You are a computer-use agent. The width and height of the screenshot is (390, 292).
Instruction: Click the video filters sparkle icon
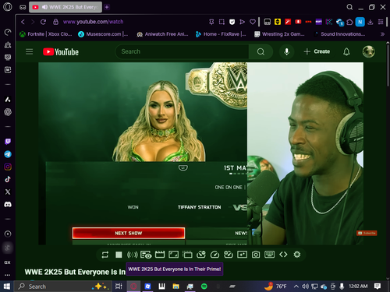pyautogui.click(x=242, y=255)
